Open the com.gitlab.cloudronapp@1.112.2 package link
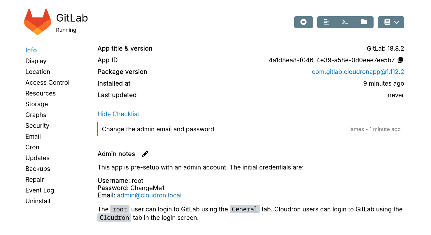The height and width of the screenshot is (235, 431). point(358,72)
